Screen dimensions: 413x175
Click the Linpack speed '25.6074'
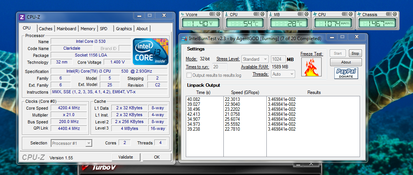tap(232, 119)
